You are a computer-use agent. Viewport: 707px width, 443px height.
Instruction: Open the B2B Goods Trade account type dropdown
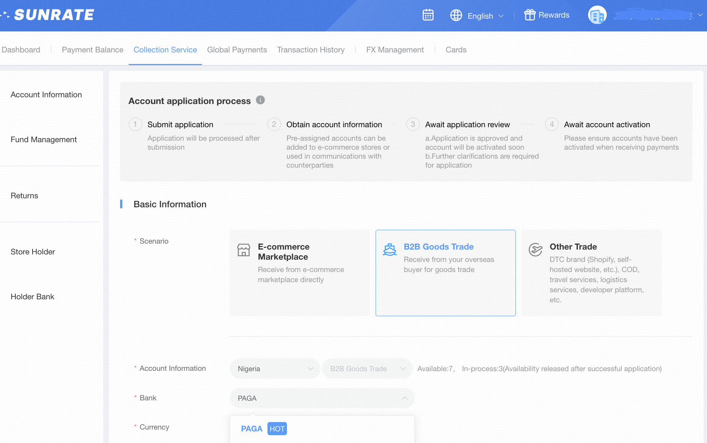367,369
